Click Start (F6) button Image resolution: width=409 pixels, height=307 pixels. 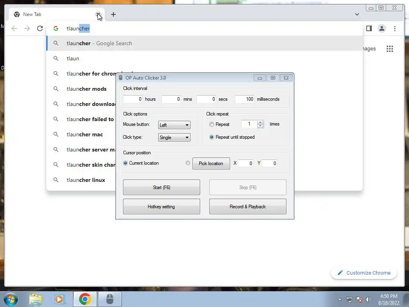(161, 187)
